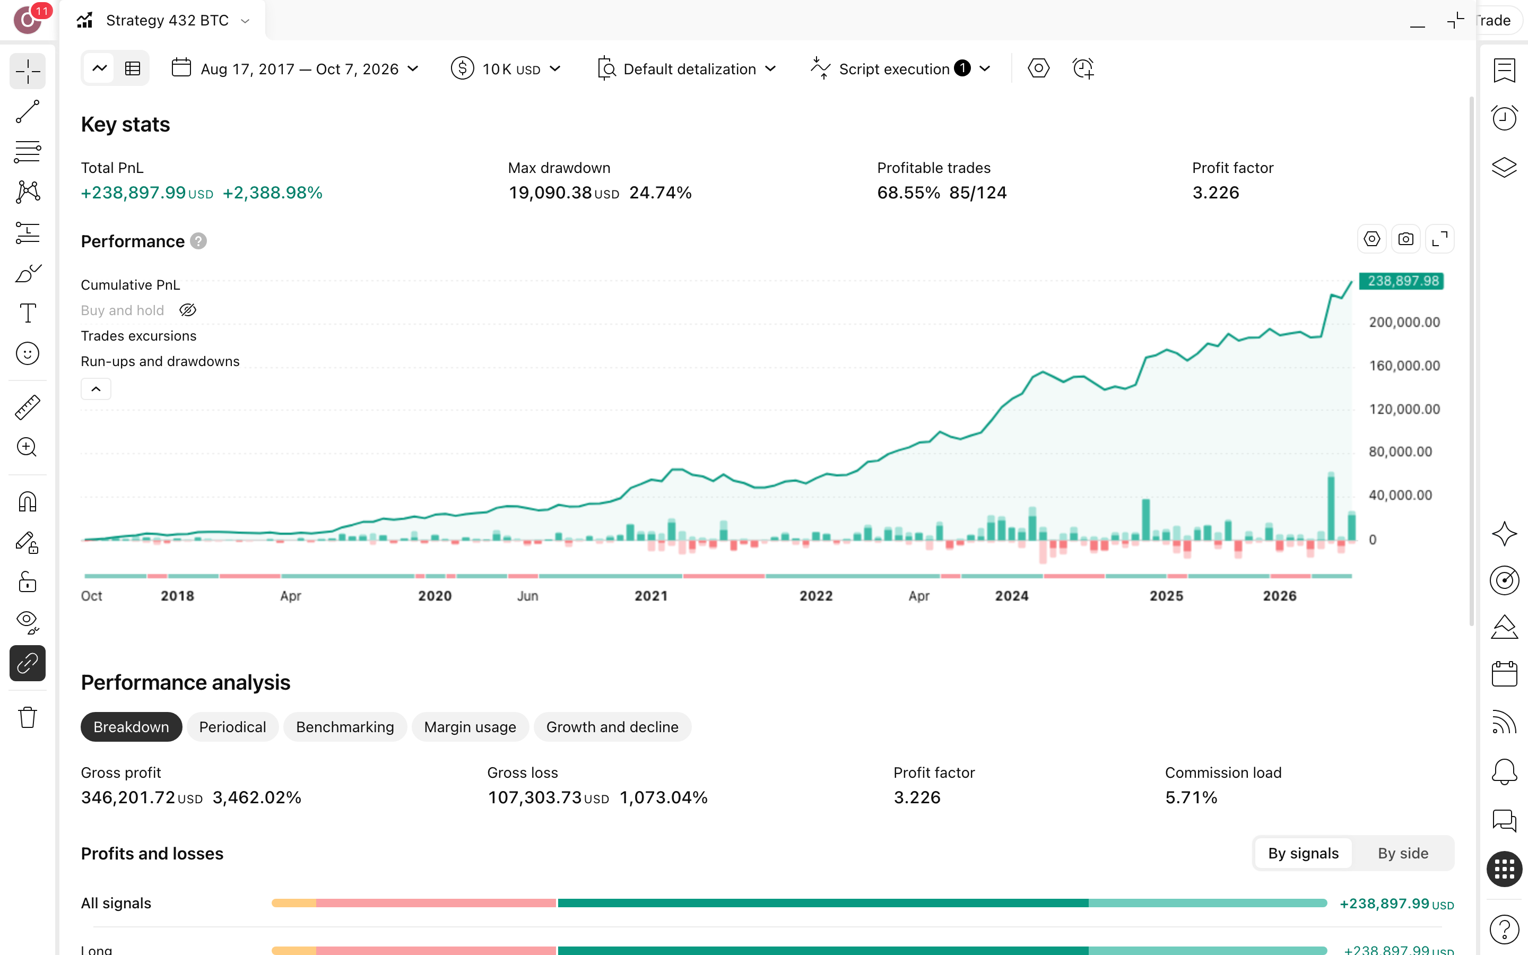Switch to the table list view
1528x955 pixels.
[x=133, y=68]
